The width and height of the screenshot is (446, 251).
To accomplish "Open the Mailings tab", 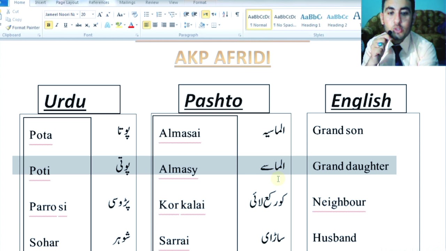I will point(127,2).
